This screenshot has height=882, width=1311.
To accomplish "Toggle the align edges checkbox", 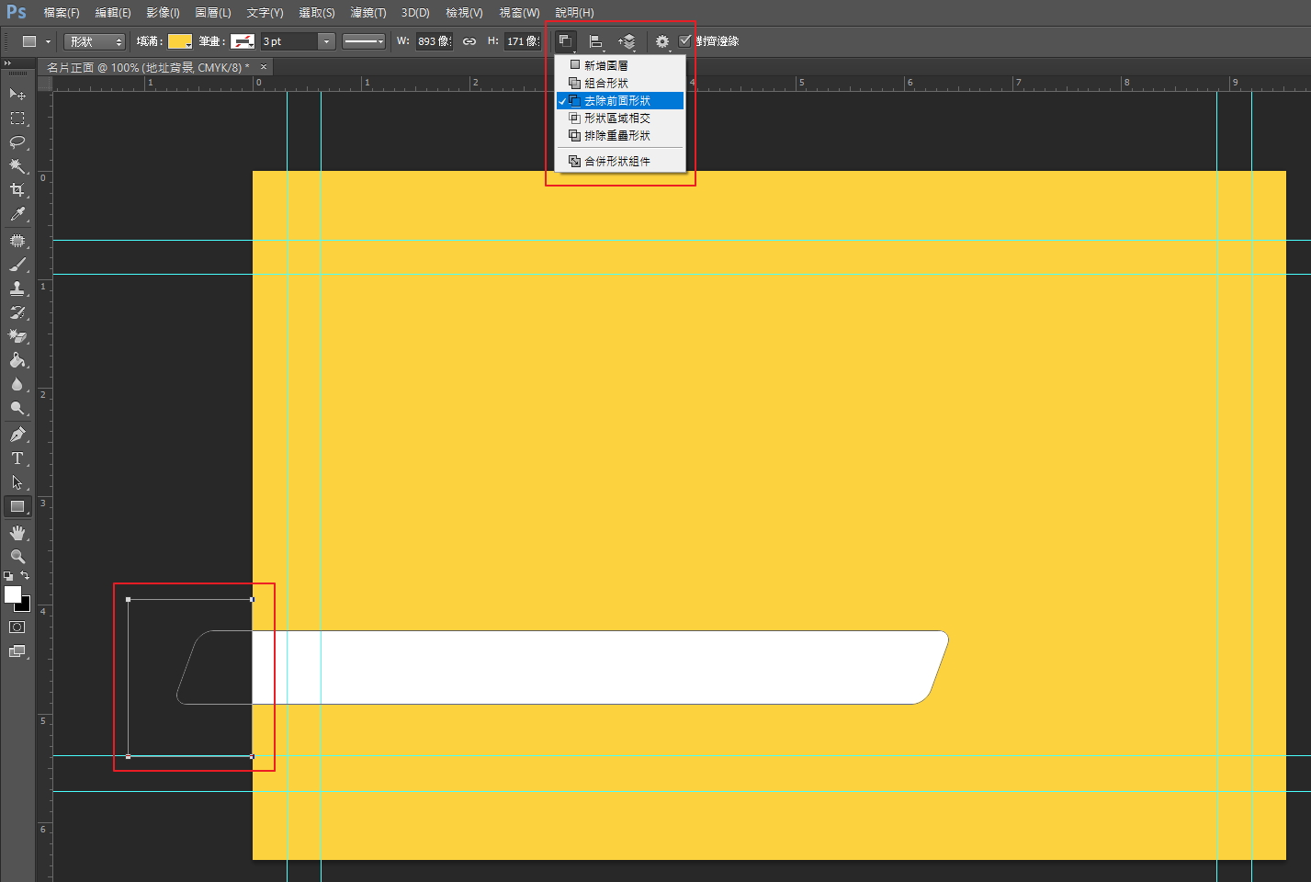I will pyautogui.click(x=684, y=40).
